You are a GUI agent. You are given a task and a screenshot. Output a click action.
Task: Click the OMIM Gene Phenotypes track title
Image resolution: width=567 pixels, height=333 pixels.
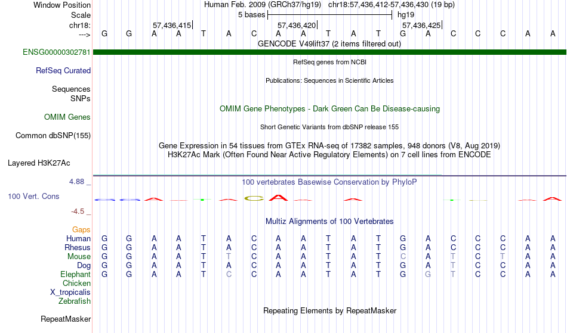coord(330,109)
